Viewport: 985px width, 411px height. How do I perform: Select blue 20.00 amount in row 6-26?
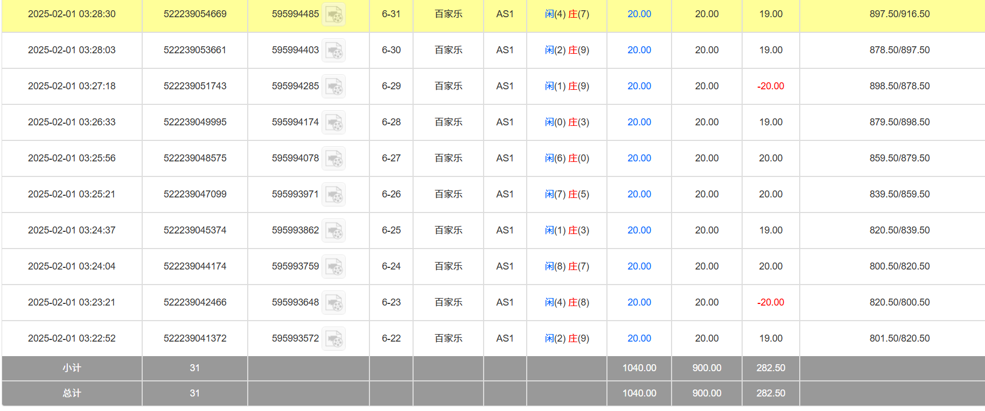[639, 194]
